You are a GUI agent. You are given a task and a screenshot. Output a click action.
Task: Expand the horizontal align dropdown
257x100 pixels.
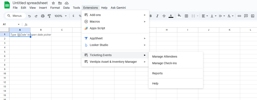[205, 16]
